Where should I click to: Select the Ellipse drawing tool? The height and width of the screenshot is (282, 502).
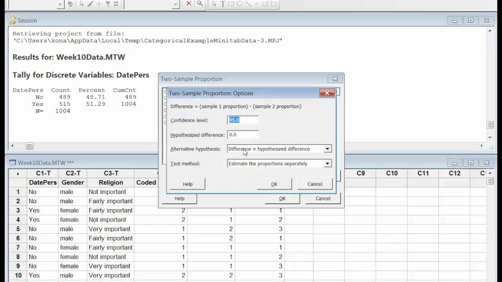click(x=240, y=4)
